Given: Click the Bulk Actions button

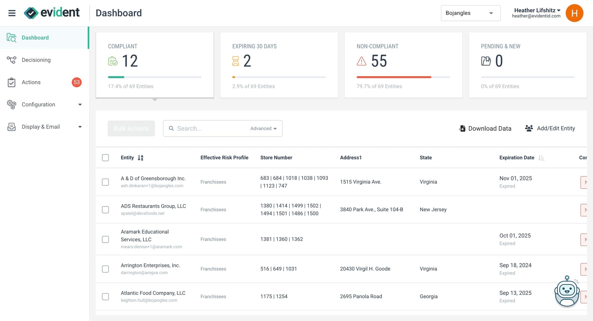Looking at the screenshot, I should click(131, 128).
